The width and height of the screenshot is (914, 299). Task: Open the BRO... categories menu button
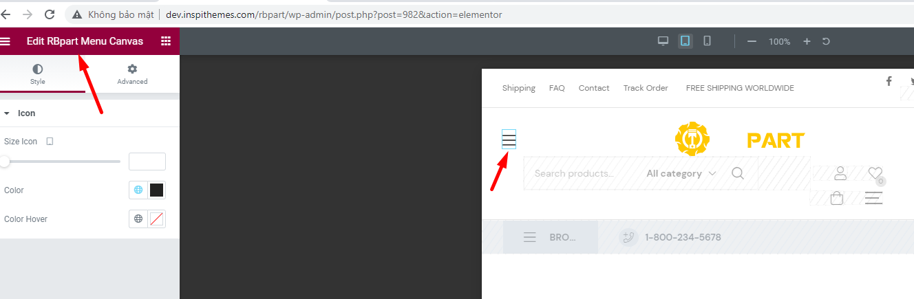[551, 237]
